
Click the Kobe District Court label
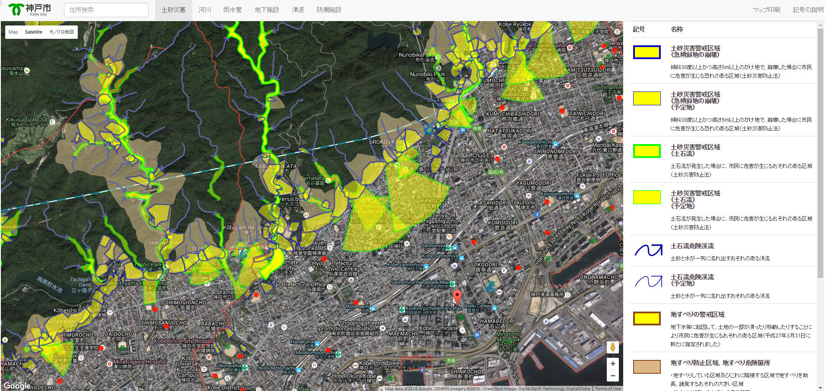point(231,388)
